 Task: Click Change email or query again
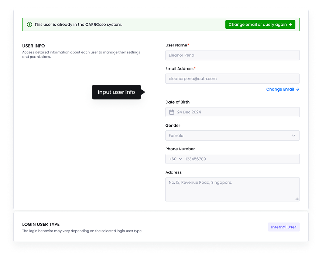tap(260, 24)
